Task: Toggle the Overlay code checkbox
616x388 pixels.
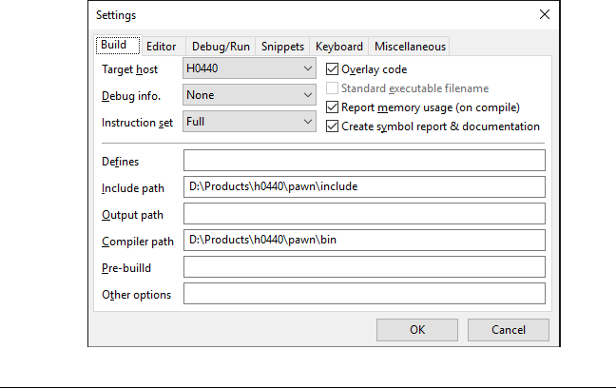Action: tap(333, 69)
